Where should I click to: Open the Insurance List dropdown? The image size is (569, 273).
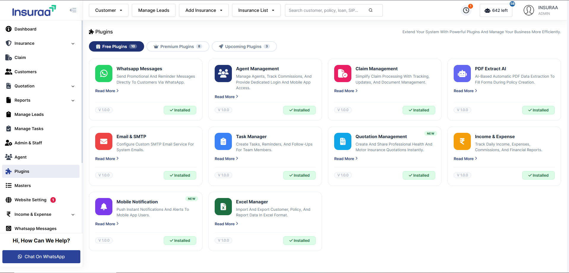tap(256, 10)
